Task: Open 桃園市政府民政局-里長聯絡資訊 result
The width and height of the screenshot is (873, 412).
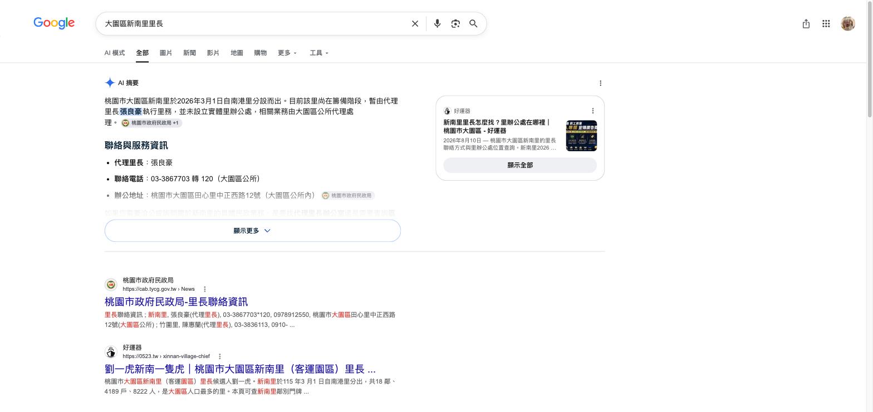Action: (176, 302)
